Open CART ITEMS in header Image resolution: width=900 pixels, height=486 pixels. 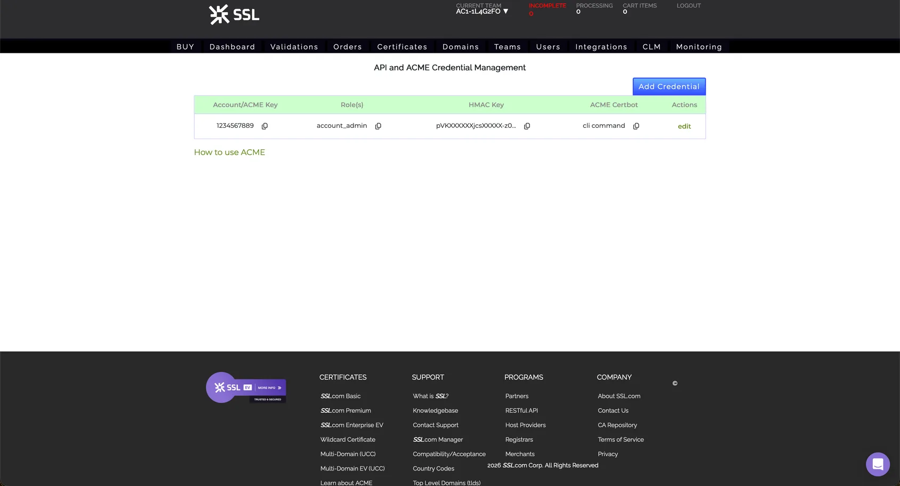[x=640, y=9]
